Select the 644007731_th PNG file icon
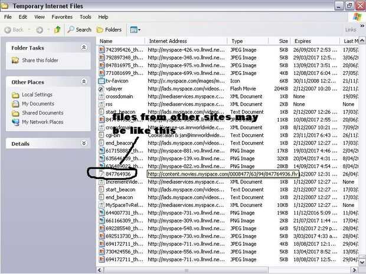 [x=102, y=213]
